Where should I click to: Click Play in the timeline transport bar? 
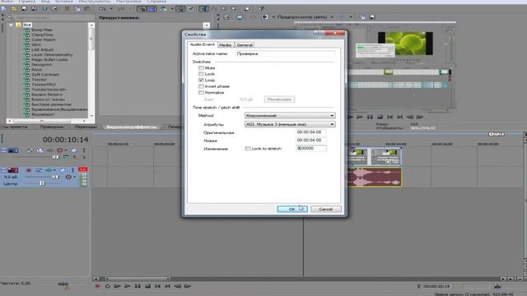point(128,286)
